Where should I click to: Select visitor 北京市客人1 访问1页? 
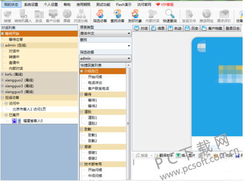tap(29, 109)
